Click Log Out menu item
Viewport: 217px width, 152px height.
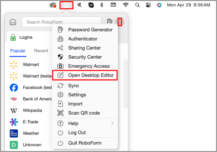tap(85, 132)
